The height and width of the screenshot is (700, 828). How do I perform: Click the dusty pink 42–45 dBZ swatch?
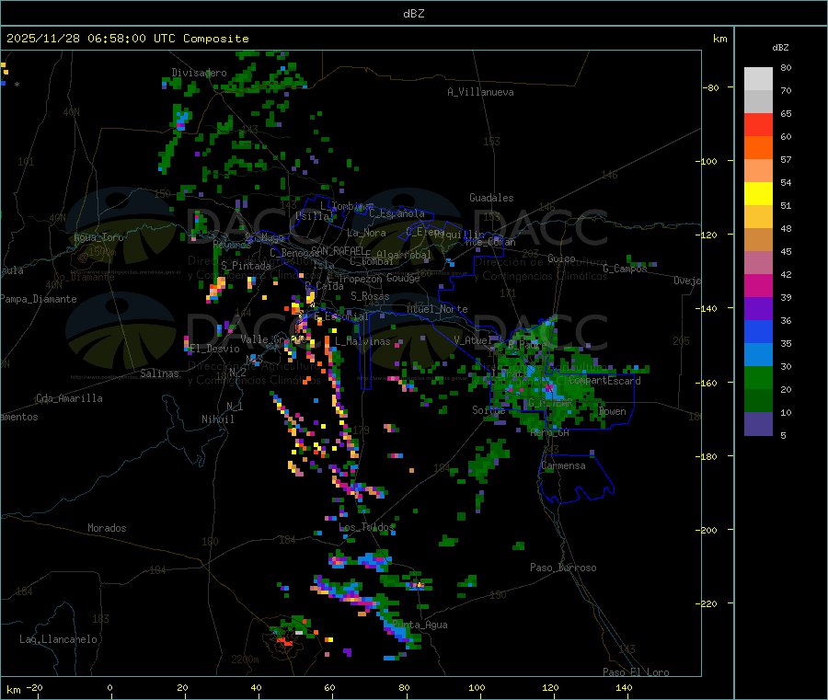point(758,263)
